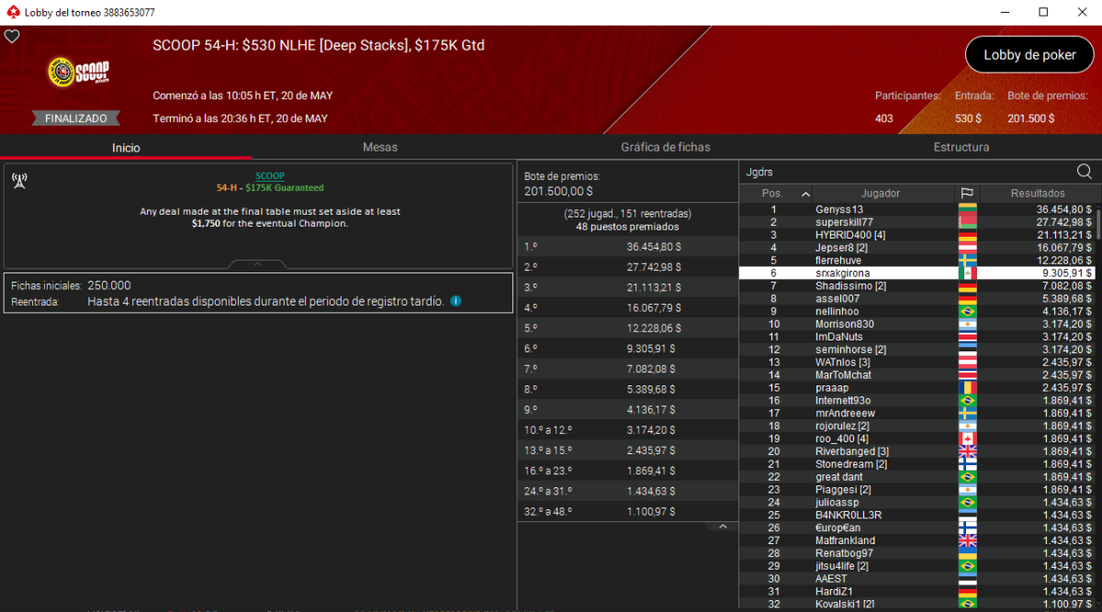
Task: Click the heart favorite icon
Action: pyautogui.click(x=12, y=37)
